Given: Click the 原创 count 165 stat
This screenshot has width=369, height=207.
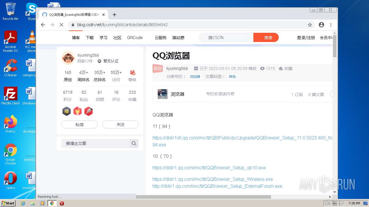Looking at the screenshot, I should 68,76.
